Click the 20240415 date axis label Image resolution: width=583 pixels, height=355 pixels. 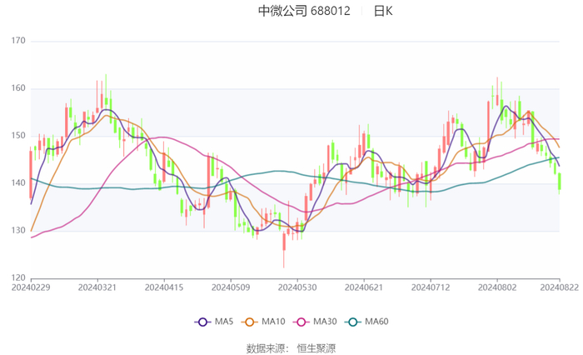click(164, 287)
